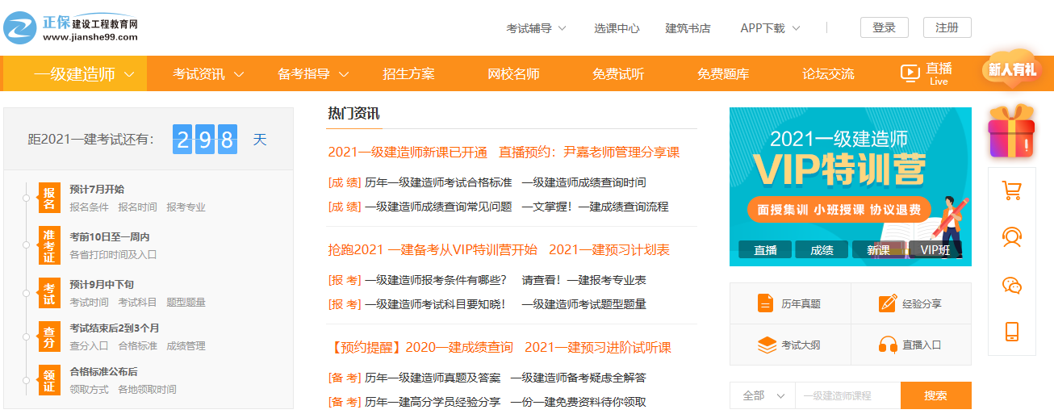Click the shopping cart icon in sidebar

[x=1011, y=190]
